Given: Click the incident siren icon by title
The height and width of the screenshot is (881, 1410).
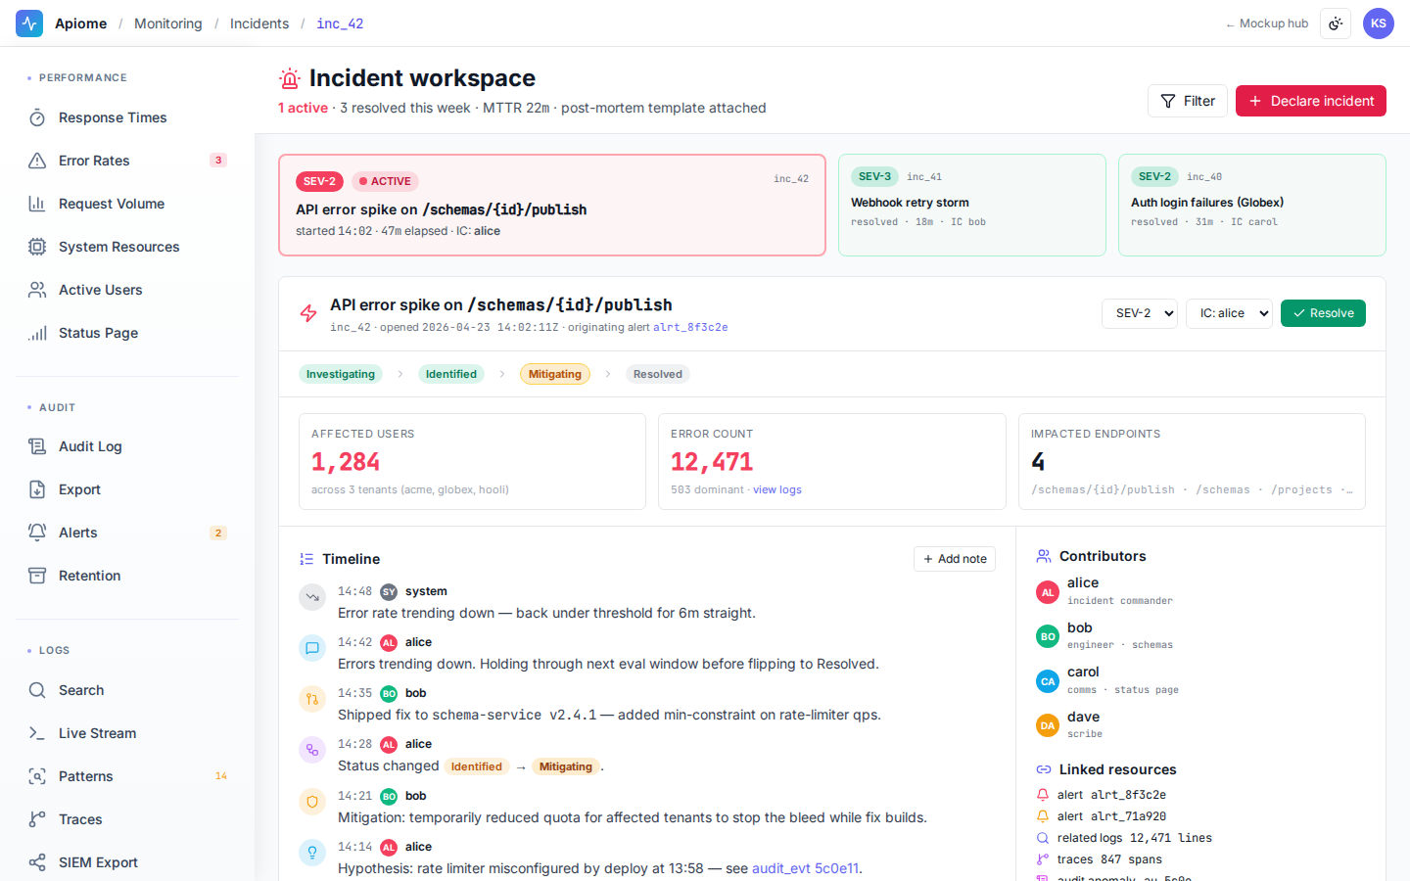Looking at the screenshot, I should pyautogui.click(x=290, y=78).
